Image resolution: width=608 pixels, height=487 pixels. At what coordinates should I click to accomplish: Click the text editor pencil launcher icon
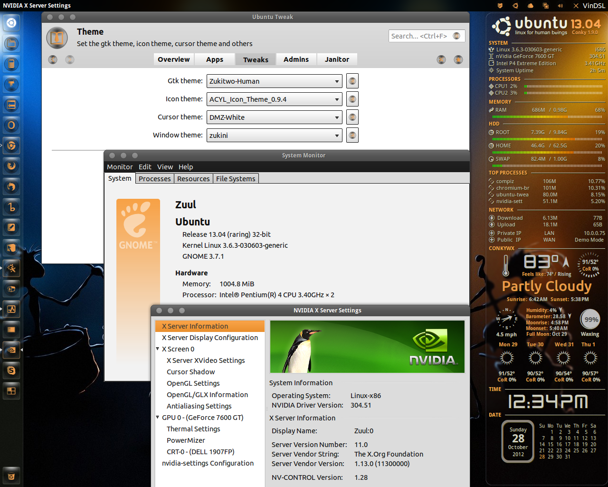click(x=11, y=227)
